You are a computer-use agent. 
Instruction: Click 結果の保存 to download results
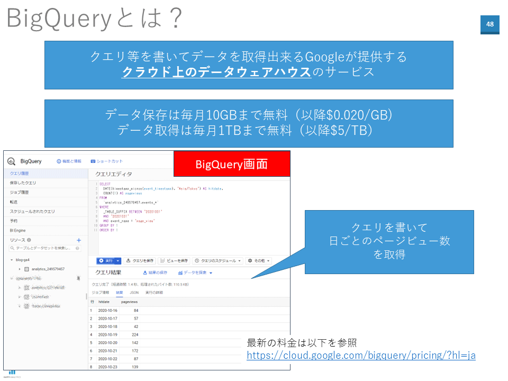[x=155, y=273]
